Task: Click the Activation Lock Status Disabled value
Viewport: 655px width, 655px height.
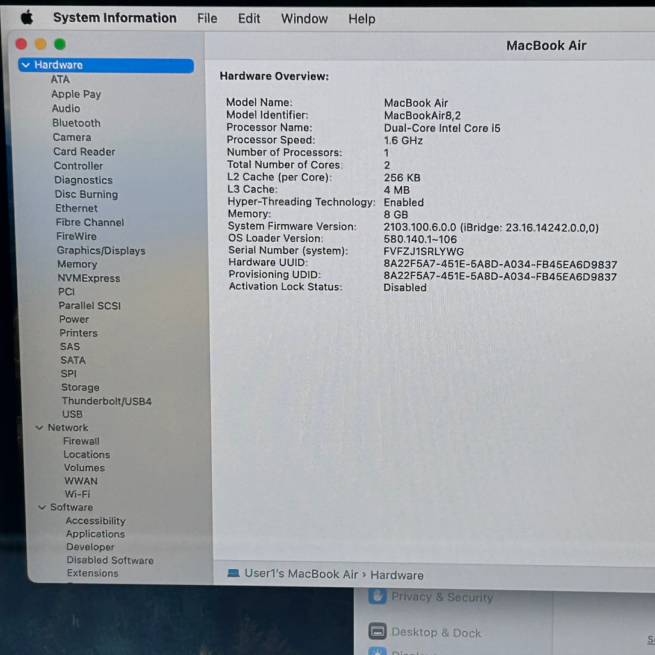Action: pyautogui.click(x=405, y=287)
